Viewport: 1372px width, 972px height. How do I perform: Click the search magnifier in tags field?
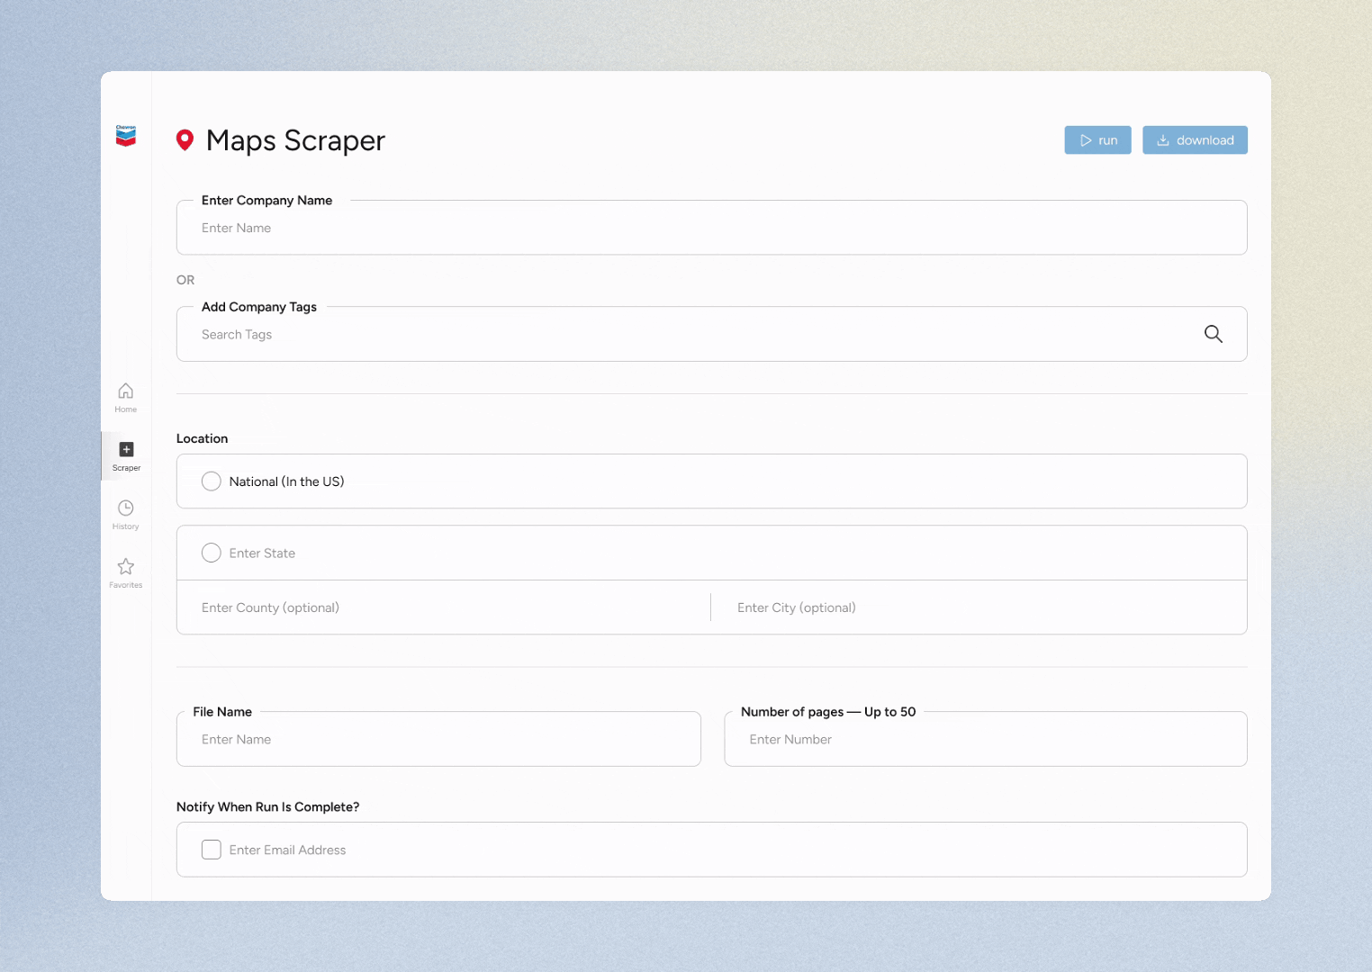[1214, 334]
